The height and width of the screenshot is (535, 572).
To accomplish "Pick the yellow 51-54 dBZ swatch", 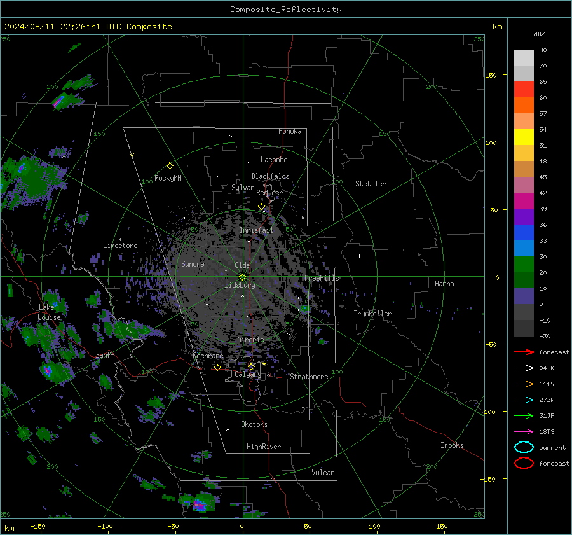I will [x=524, y=137].
